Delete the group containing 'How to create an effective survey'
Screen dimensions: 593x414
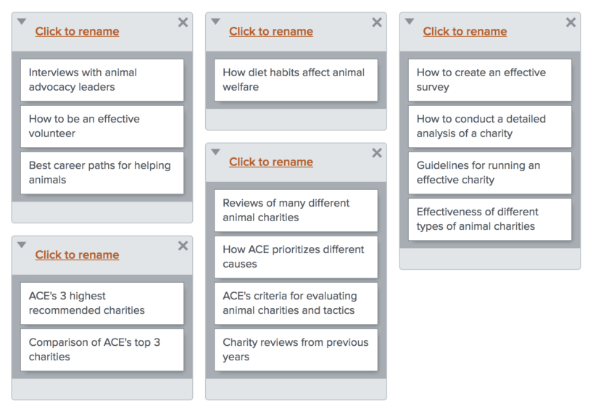pyautogui.click(x=571, y=22)
